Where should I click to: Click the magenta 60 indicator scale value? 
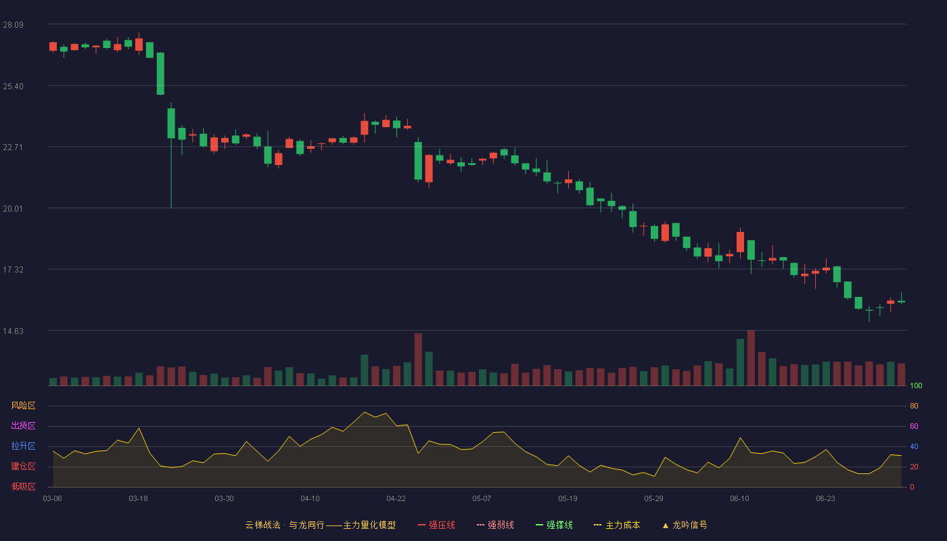pyautogui.click(x=914, y=426)
